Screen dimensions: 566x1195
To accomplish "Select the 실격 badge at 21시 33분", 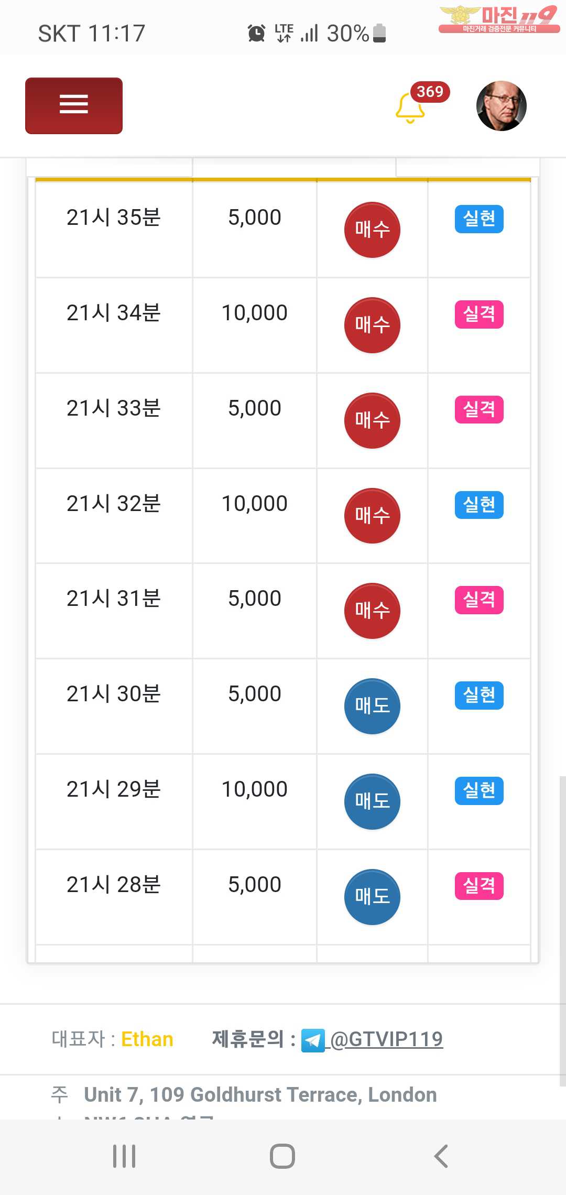I will [479, 409].
